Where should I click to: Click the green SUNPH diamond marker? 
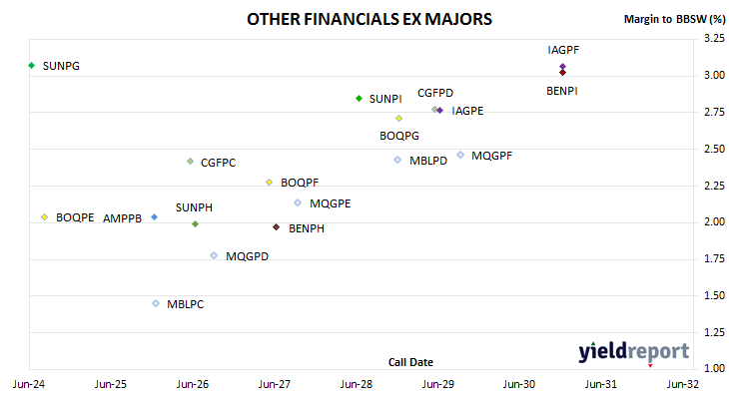click(196, 223)
